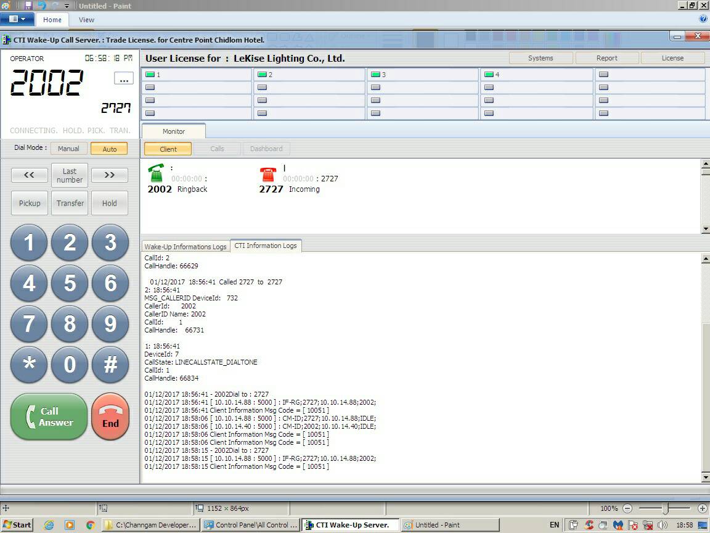Image resolution: width=710 pixels, height=533 pixels.
Task: Expand the Quick Access Toolbar customize arrow
Action: click(x=67, y=6)
